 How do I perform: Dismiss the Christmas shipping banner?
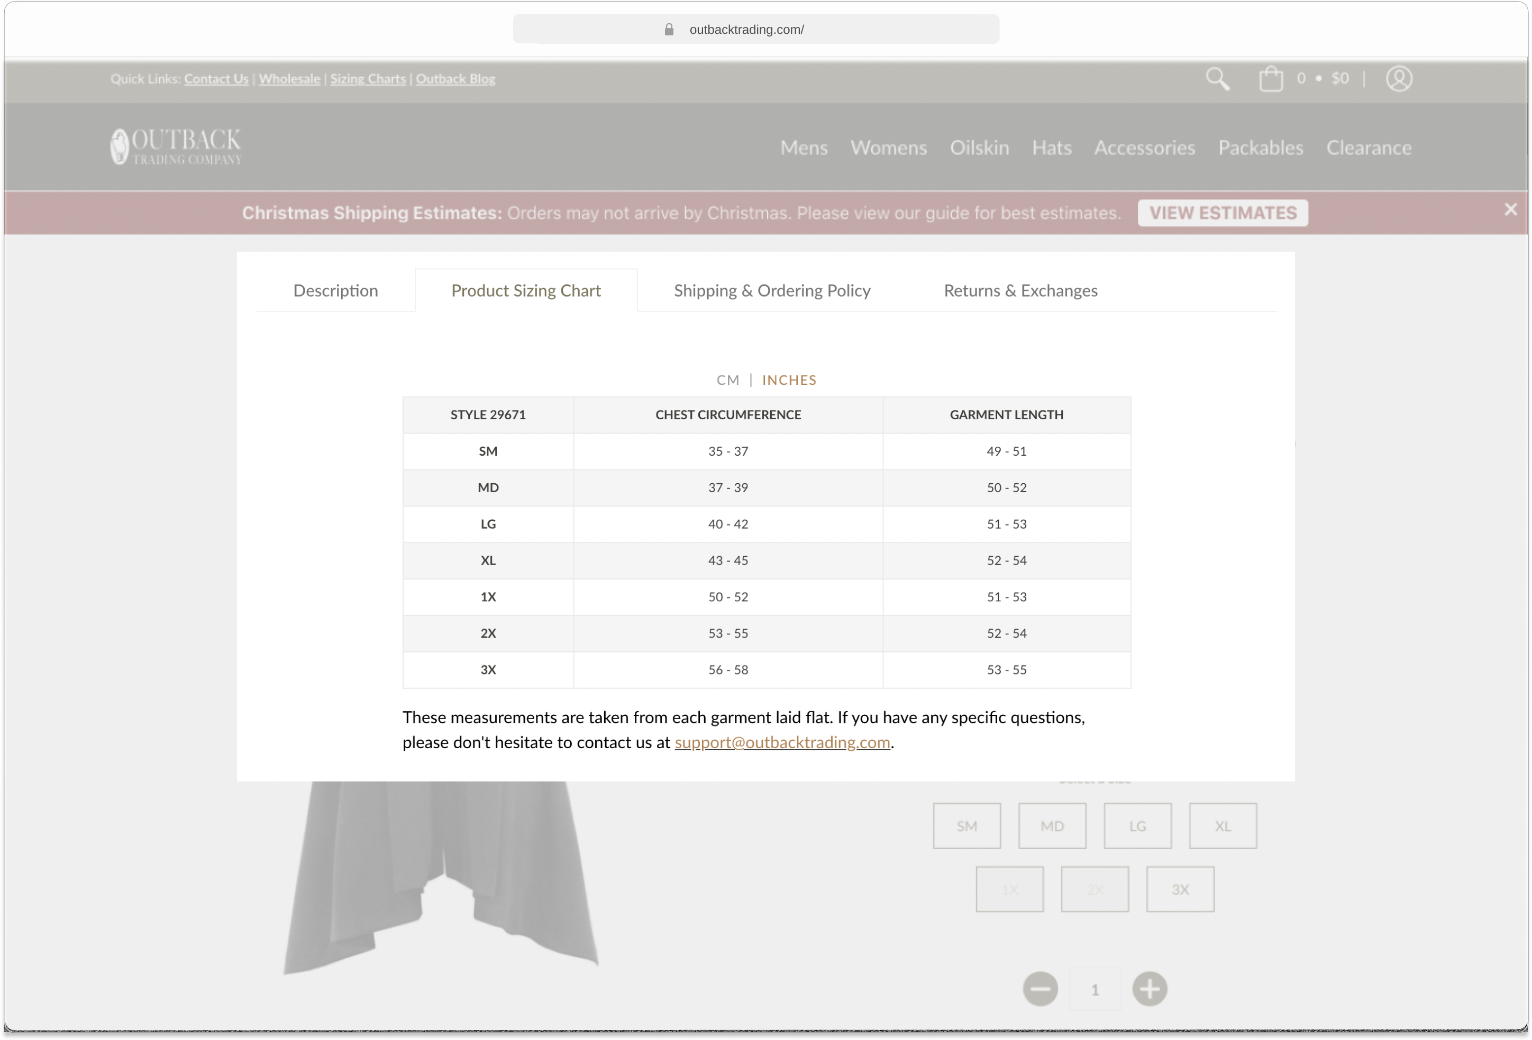pyautogui.click(x=1511, y=209)
